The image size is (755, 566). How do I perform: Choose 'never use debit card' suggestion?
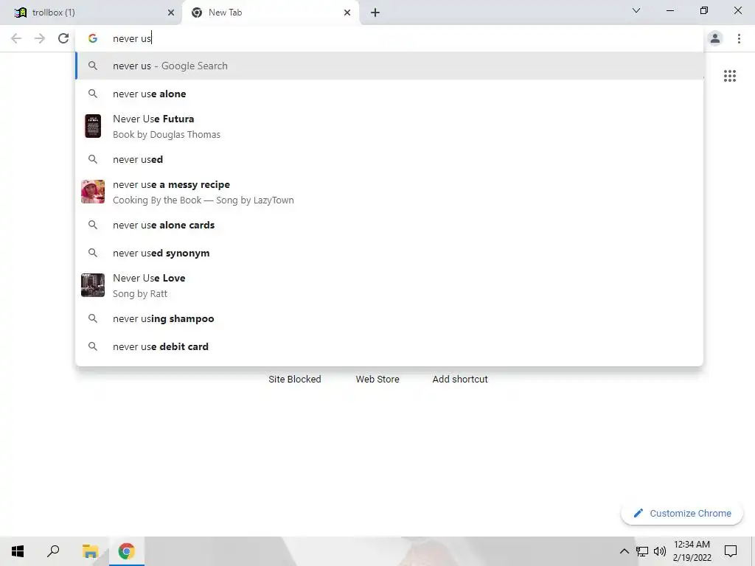[389, 346]
